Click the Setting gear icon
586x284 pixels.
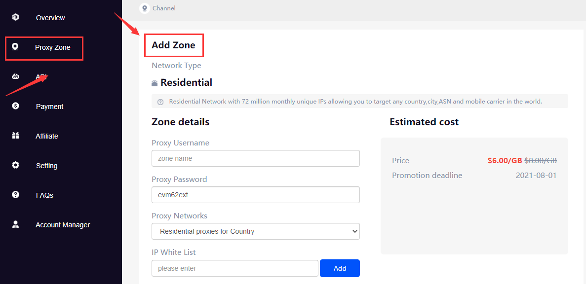point(15,165)
